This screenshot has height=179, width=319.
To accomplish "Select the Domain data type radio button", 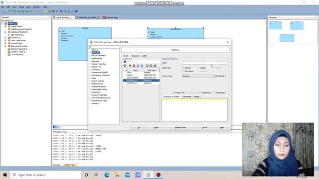I will point(183,68).
